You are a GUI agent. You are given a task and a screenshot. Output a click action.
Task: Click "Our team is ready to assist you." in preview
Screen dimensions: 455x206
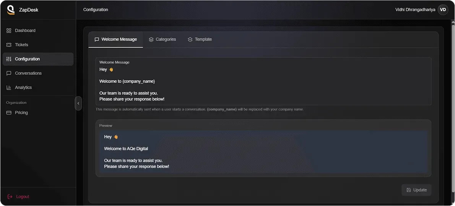(133, 161)
